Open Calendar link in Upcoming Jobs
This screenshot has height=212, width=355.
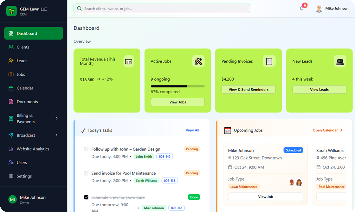327,130
